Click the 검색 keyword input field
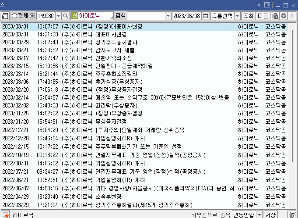Image resolution: width=298 pixels, height=218 pixels. (146, 16)
